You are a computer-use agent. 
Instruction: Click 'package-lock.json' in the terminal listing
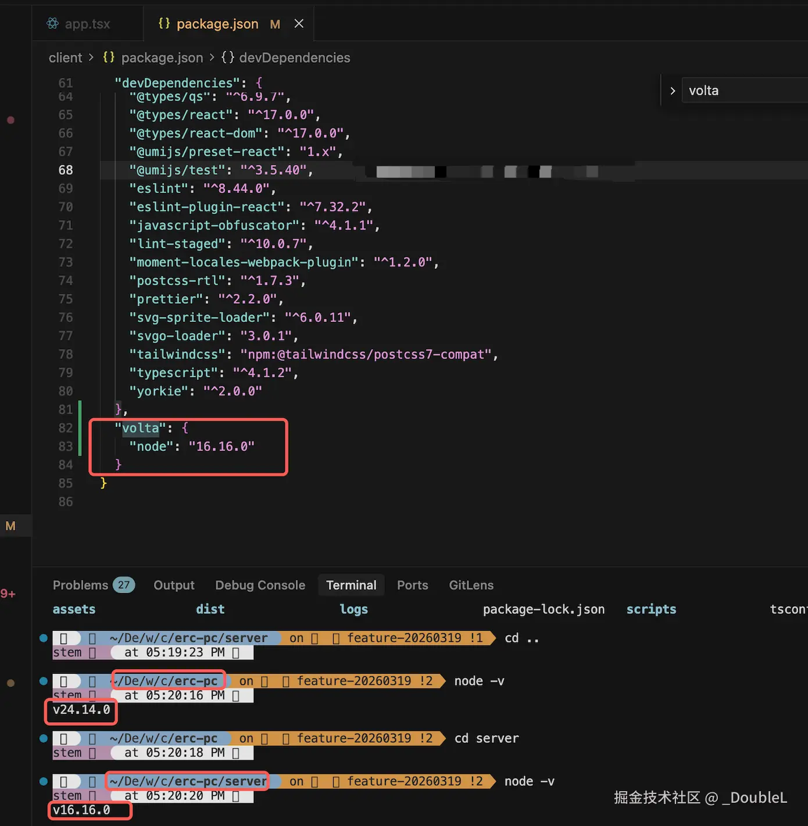pyautogui.click(x=544, y=609)
